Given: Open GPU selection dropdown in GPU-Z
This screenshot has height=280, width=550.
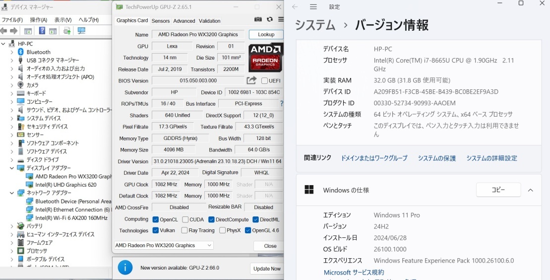Looking at the screenshot, I should 164,245.
